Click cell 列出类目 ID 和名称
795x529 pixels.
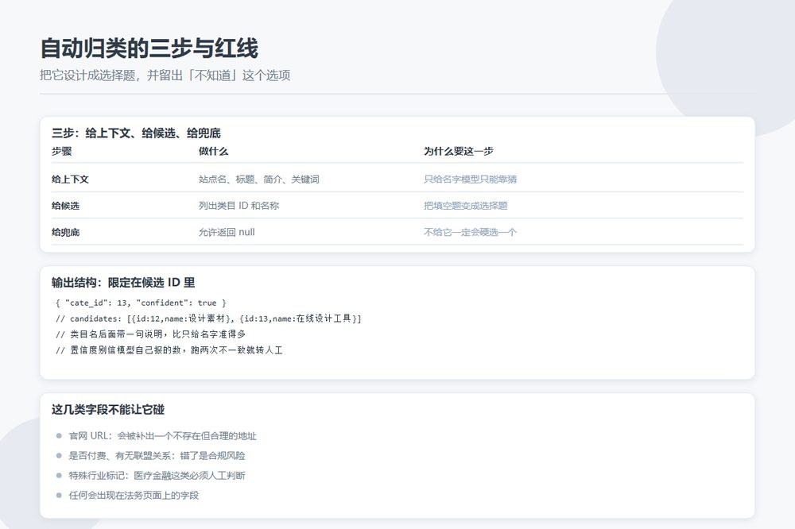tap(238, 205)
